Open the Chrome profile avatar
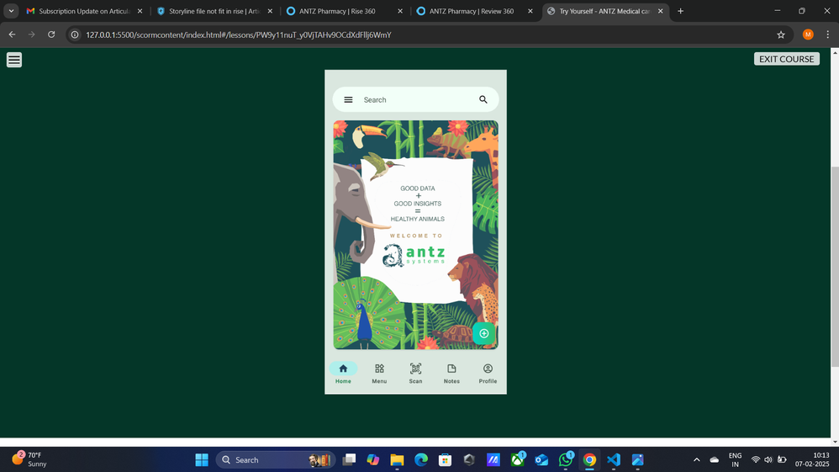 [x=808, y=34]
